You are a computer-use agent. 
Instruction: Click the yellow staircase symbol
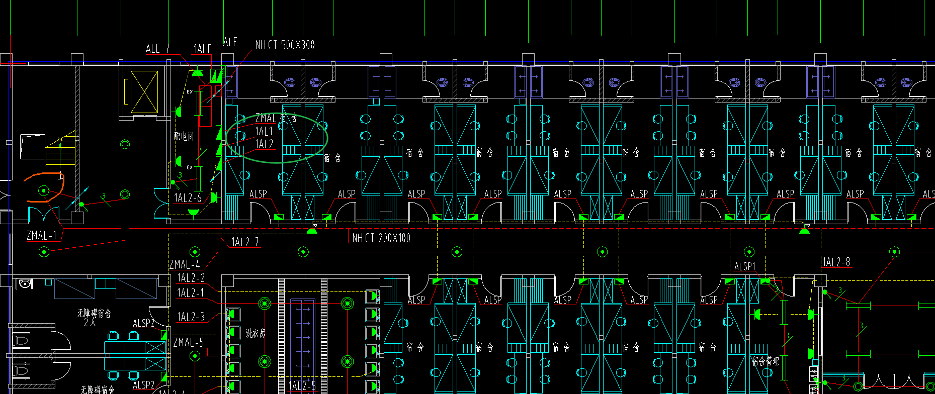point(60,149)
